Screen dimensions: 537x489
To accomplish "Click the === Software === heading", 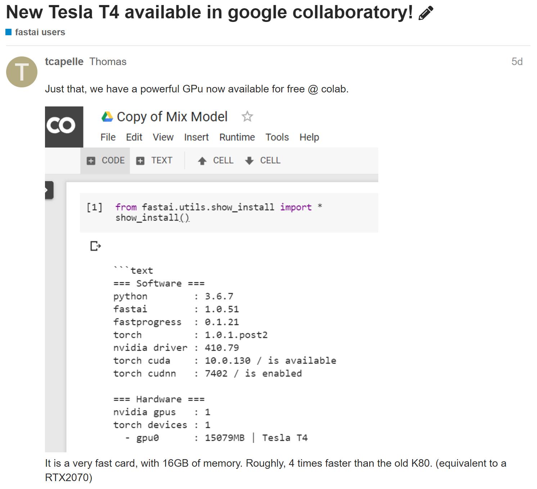I will pyautogui.click(x=159, y=284).
